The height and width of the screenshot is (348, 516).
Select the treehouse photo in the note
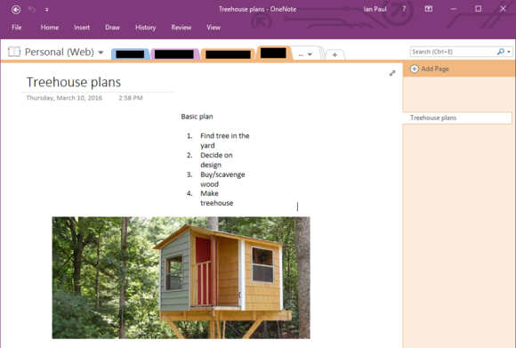(x=181, y=278)
